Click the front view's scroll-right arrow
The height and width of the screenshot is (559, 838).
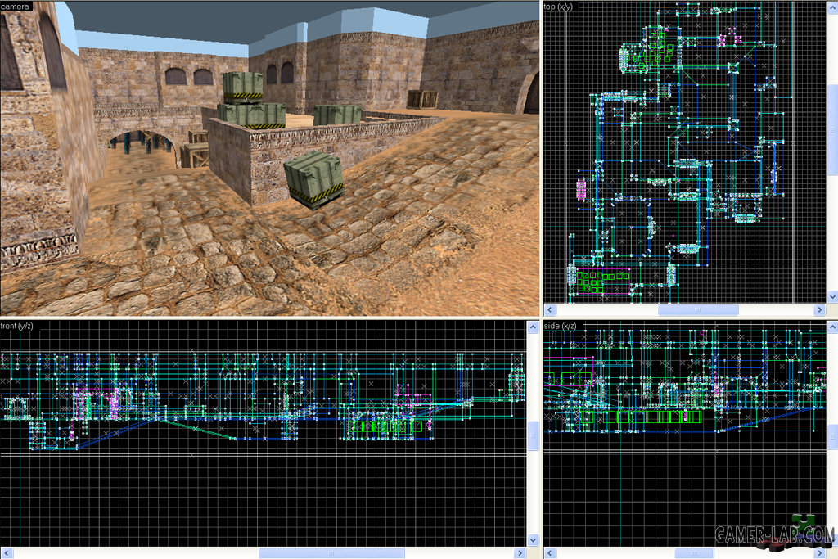520,553
